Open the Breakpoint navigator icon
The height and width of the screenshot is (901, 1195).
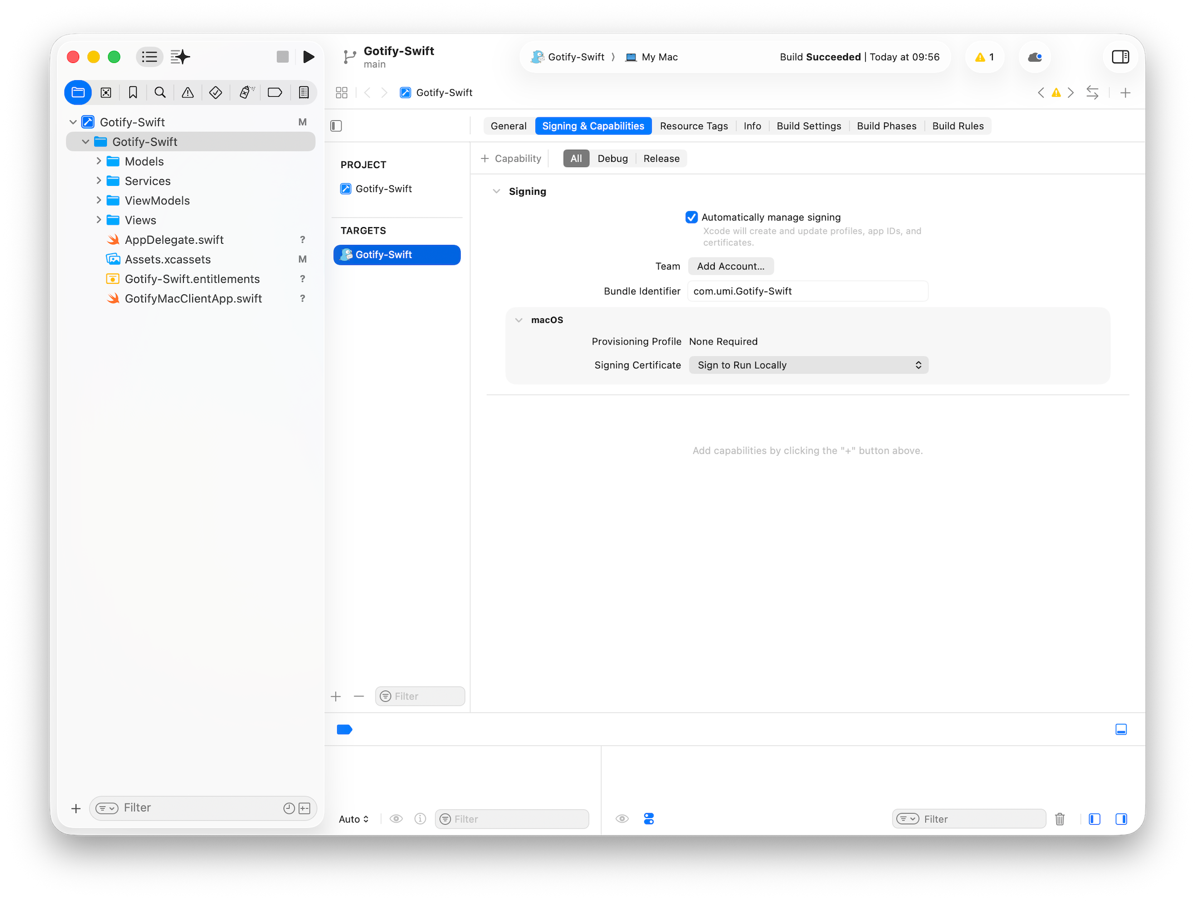(275, 92)
